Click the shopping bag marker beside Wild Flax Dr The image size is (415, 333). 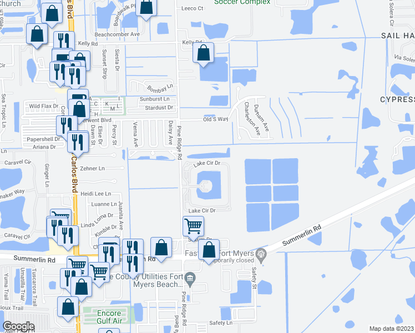(x=79, y=109)
